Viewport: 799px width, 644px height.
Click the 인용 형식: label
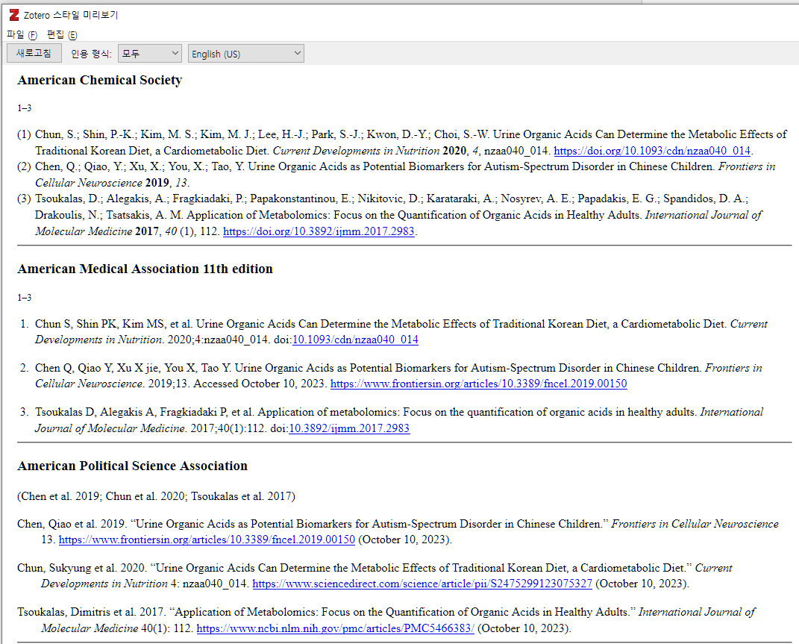(x=91, y=54)
